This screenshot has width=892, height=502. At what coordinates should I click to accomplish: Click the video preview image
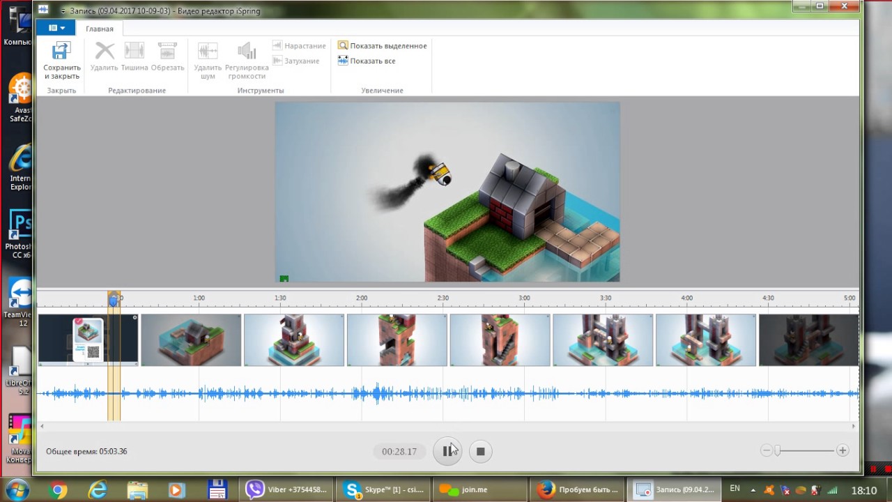pyautogui.click(x=447, y=192)
